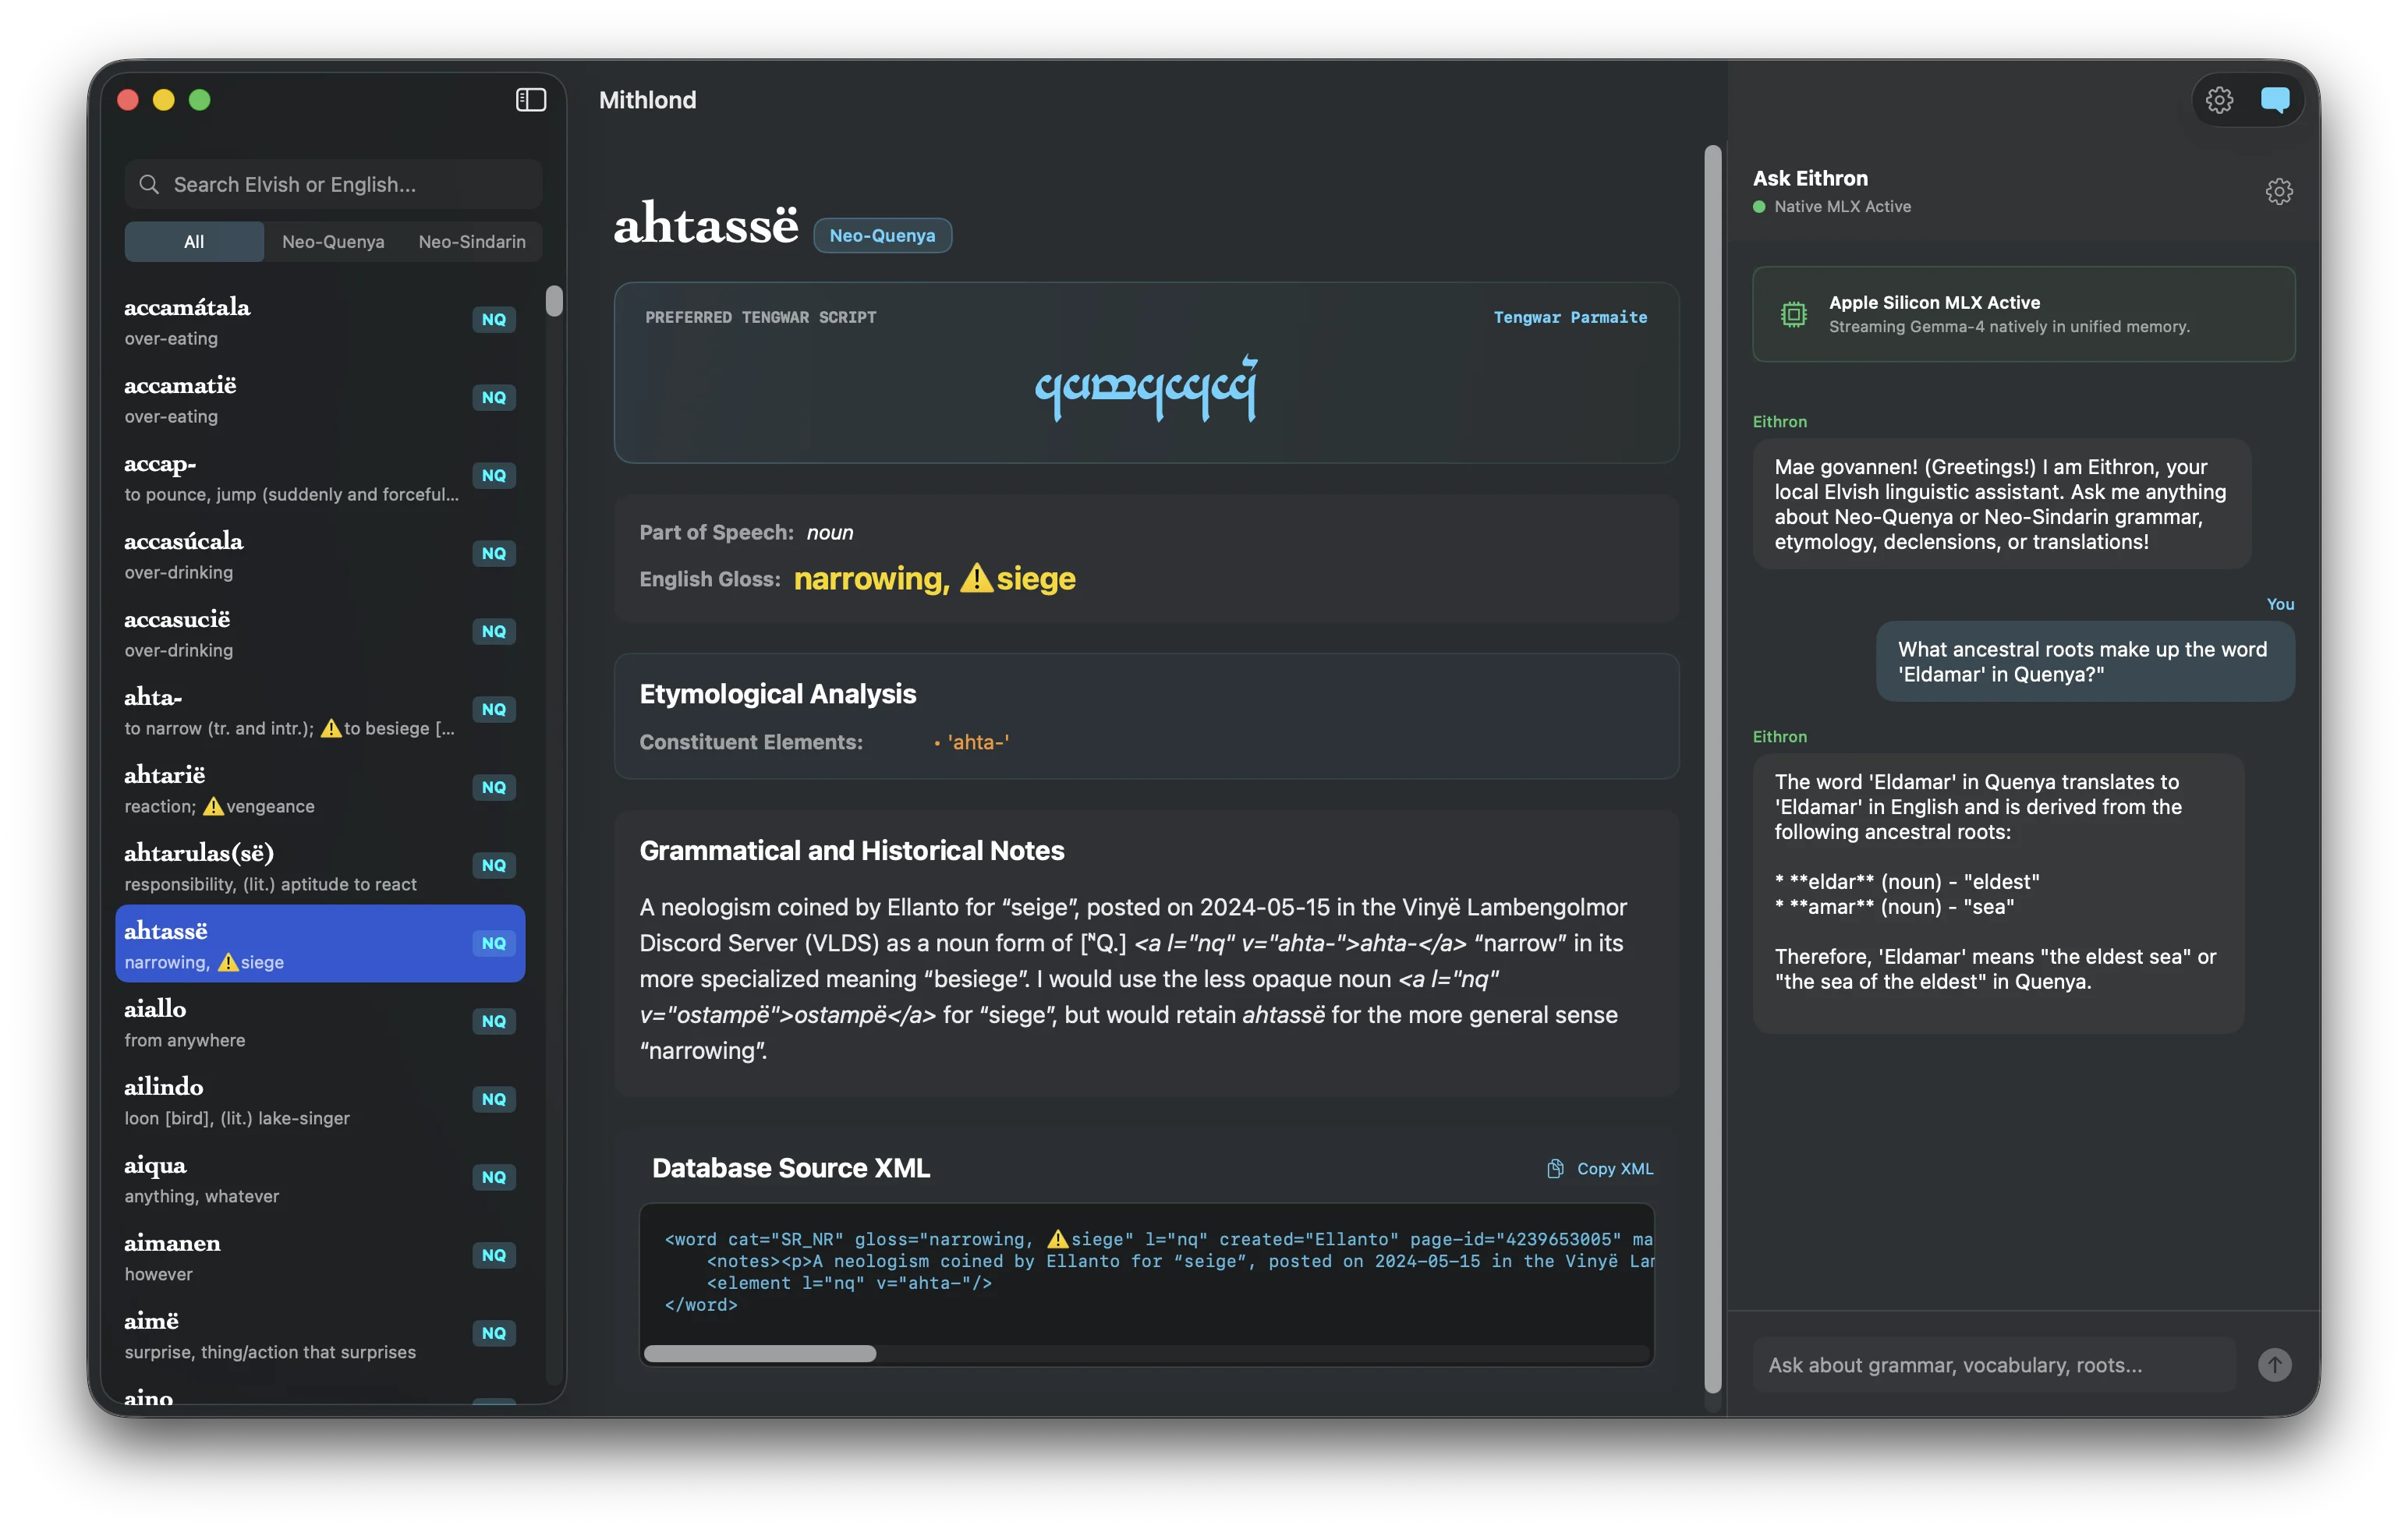Open the aimë surprise entry

tap(320, 1335)
